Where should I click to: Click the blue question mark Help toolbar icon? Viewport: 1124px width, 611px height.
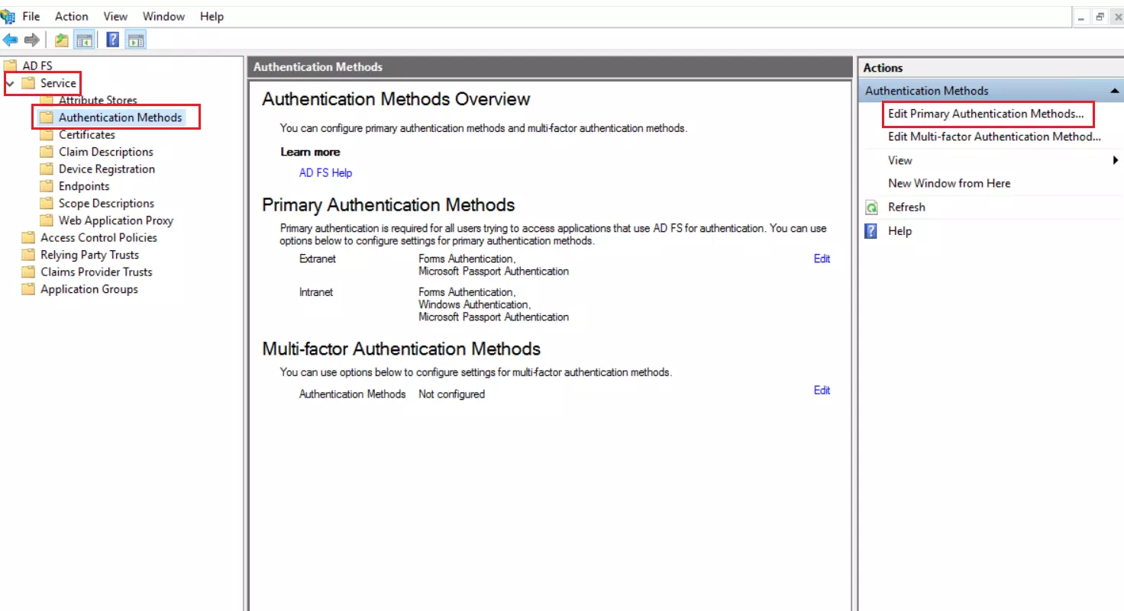(113, 40)
